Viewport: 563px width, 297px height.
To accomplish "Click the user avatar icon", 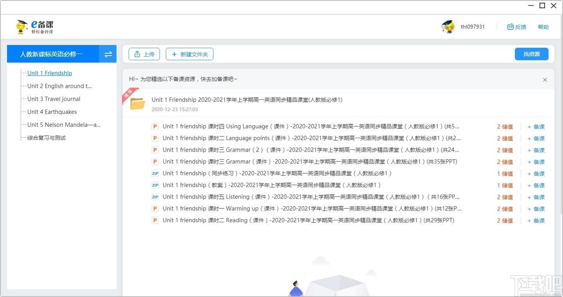I will point(448,27).
